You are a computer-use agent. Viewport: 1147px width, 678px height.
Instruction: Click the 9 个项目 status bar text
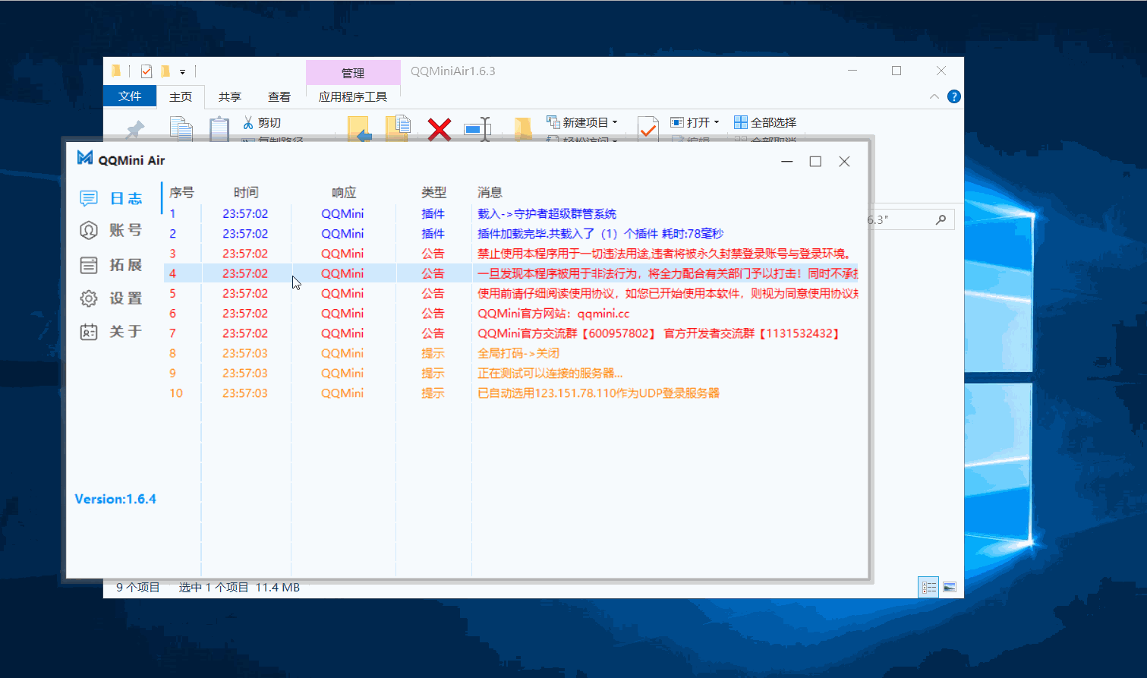click(138, 587)
